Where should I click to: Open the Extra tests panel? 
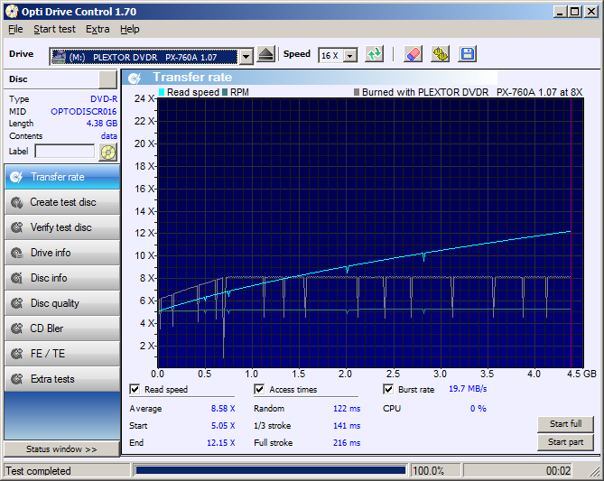62,379
